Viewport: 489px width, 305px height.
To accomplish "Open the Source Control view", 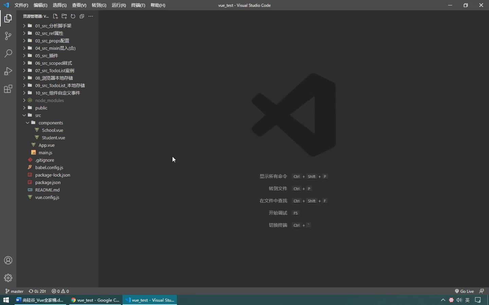I will click(8, 36).
